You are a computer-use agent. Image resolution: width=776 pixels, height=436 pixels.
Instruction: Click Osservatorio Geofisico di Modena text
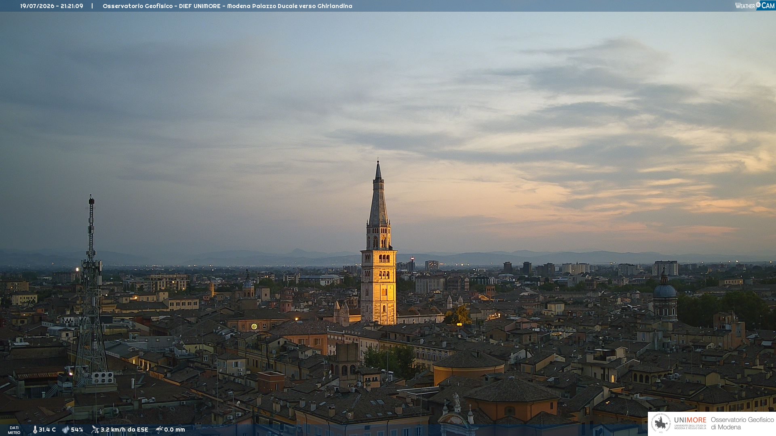[742, 423]
